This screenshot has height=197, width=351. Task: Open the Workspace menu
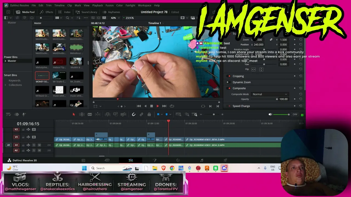[145, 5]
